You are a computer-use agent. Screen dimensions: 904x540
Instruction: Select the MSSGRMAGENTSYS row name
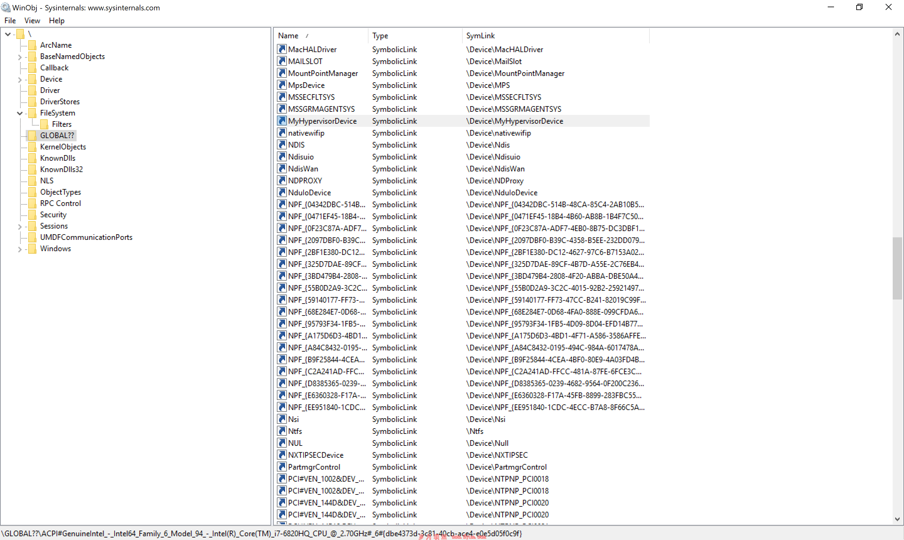[321, 109]
